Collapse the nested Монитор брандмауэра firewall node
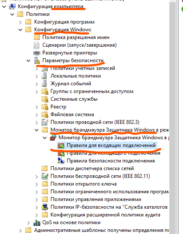This screenshot has width=183, height=234. pos(44,138)
